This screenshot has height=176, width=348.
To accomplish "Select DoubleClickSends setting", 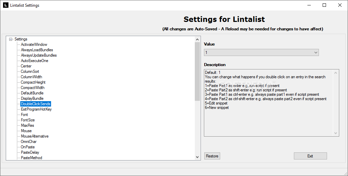I will pos(36,104).
